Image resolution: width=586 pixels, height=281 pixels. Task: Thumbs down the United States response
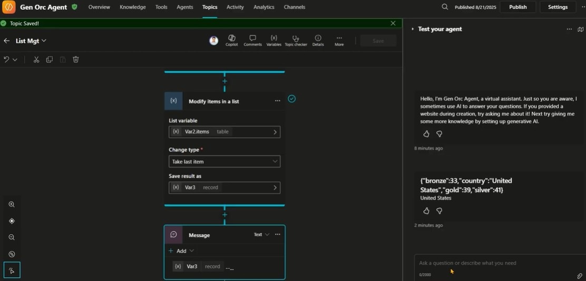click(440, 211)
